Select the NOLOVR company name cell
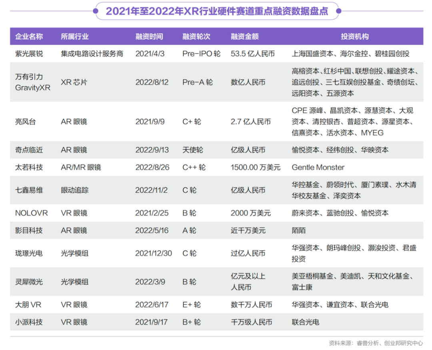The width and height of the screenshot is (432, 350). pos(31,213)
